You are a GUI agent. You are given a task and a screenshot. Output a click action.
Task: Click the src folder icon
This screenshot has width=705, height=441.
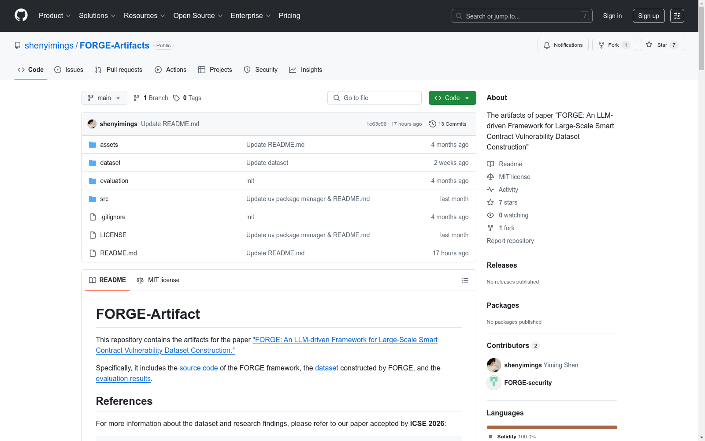(x=93, y=199)
